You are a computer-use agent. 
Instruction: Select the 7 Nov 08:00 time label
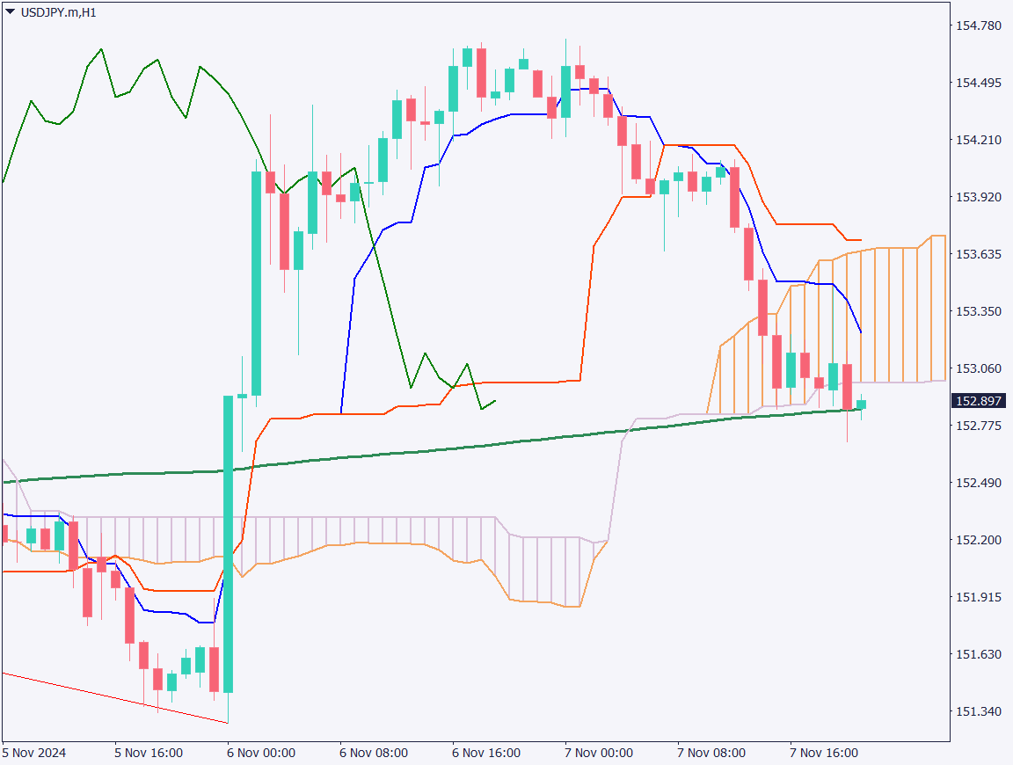711,753
